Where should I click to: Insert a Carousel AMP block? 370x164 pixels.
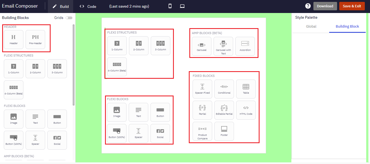coord(201,46)
